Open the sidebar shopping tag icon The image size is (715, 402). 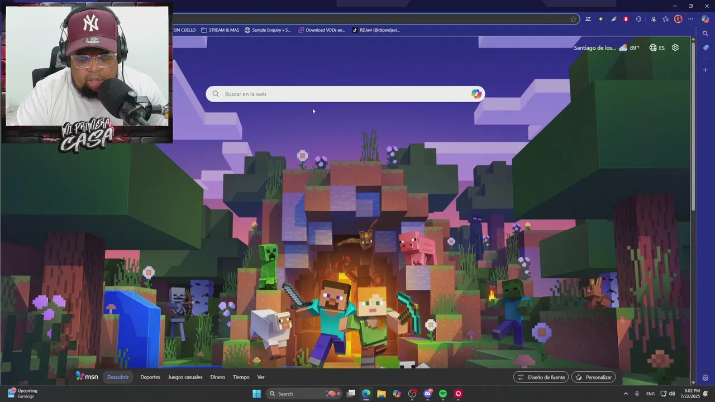[706, 48]
